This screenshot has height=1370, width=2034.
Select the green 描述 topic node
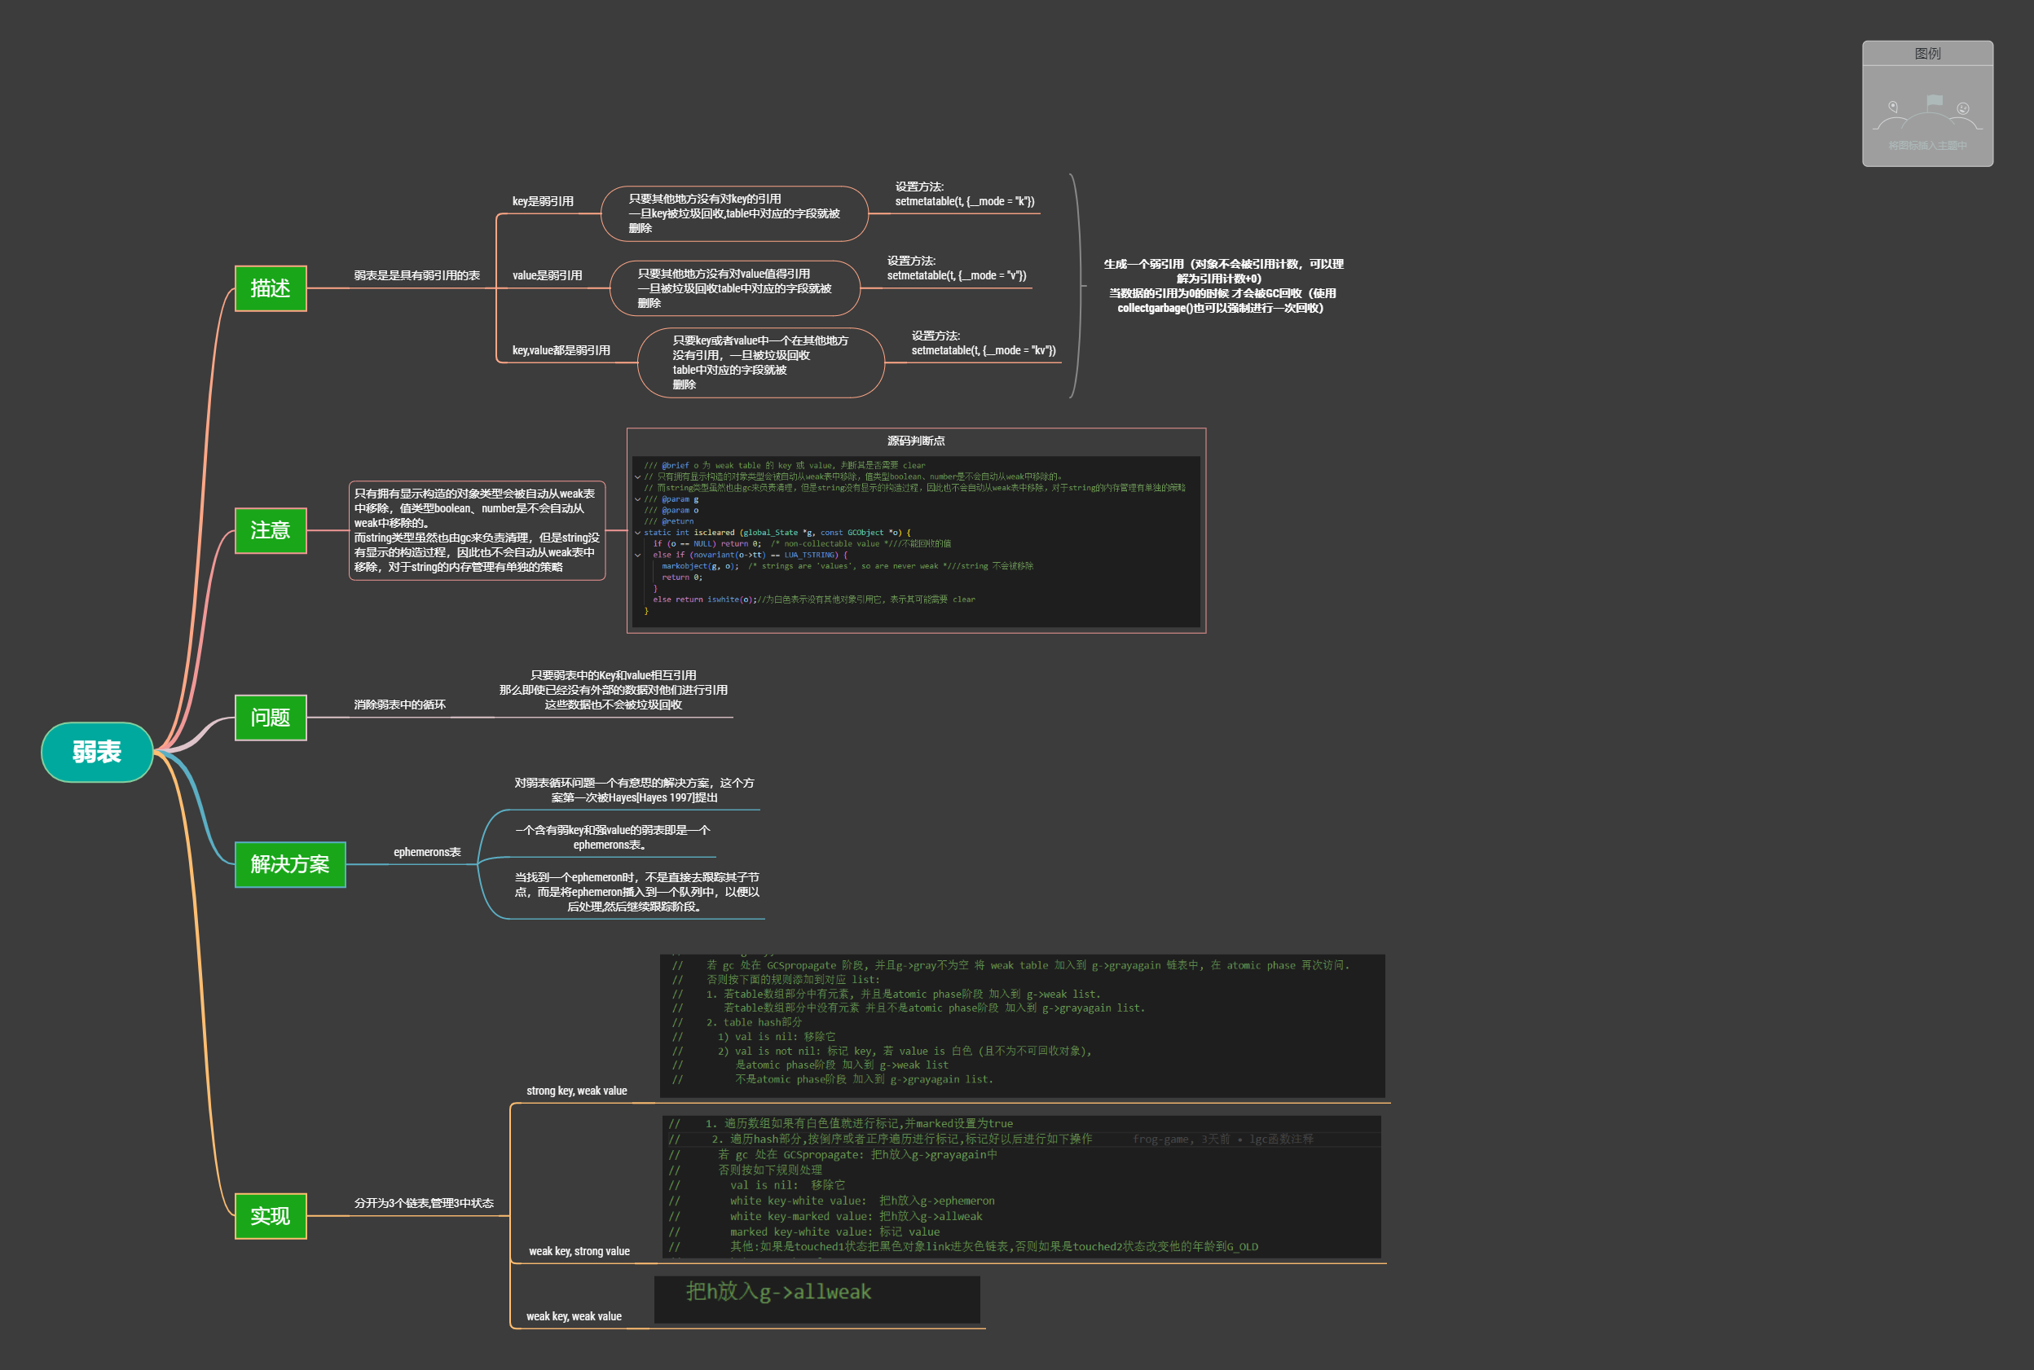point(270,288)
